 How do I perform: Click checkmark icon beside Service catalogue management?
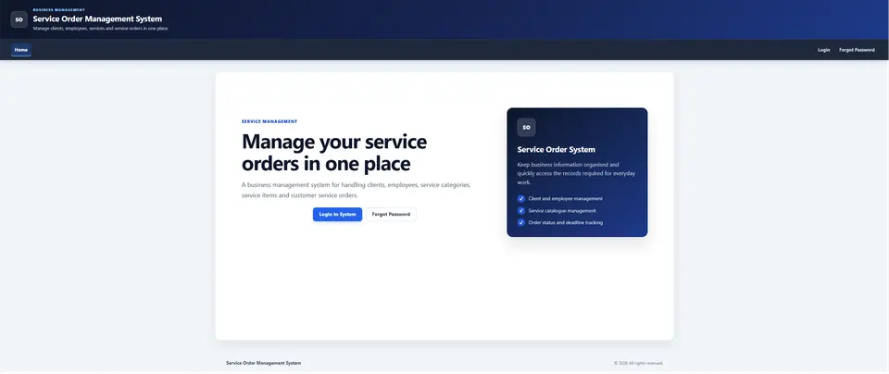(521, 211)
